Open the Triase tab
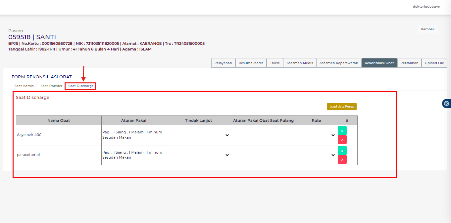451x223 pixels. pyautogui.click(x=275, y=63)
